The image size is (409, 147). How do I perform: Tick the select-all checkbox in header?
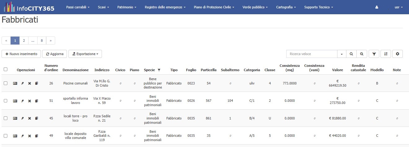6,69
